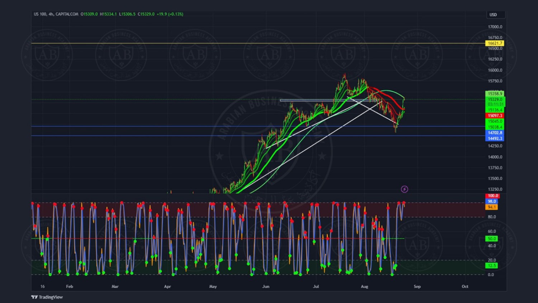Click the 80.0 oscillator scale value
Viewport: 538px width, 303px height.
point(492,217)
